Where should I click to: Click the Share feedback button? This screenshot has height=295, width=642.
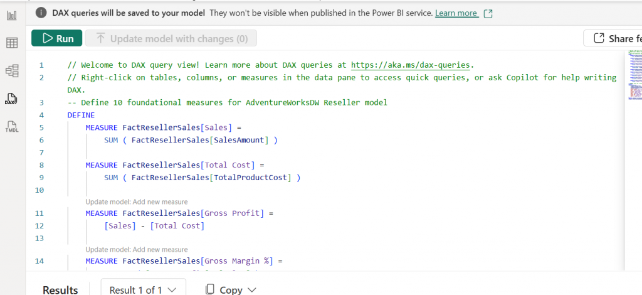(614, 38)
